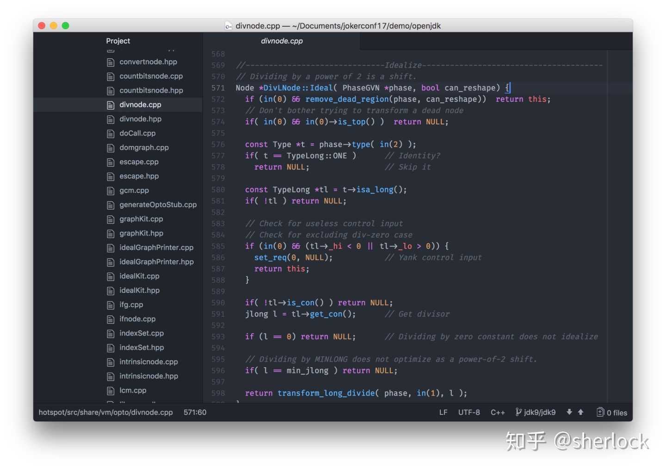
Task: Open divnode.hpp from the project tree
Action: point(140,119)
